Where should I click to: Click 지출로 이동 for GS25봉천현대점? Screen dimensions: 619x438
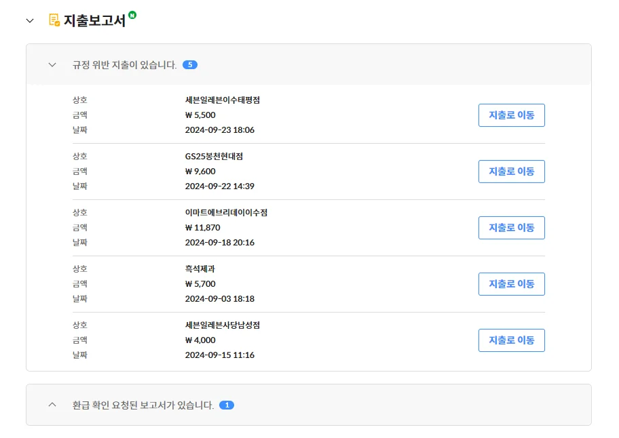coord(511,172)
